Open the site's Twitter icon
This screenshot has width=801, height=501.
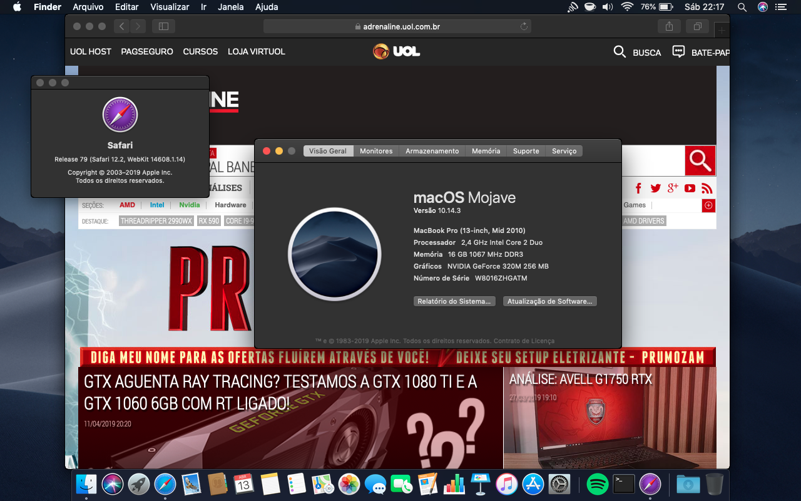[655, 189]
